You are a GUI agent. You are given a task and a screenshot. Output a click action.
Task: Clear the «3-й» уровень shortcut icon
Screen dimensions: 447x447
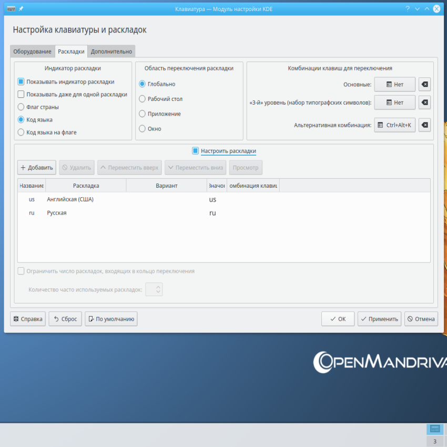click(x=424, y=103)
